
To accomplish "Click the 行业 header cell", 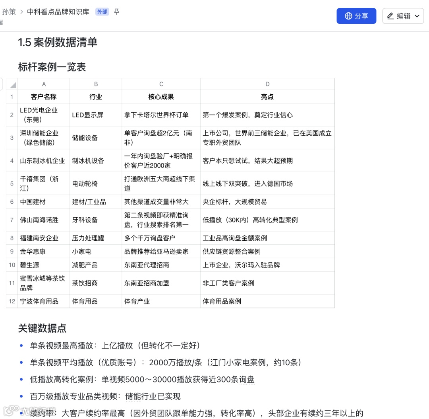I will (x=96, y=97).
